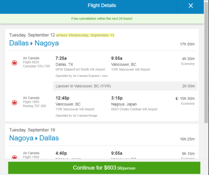Click 3:15p Nagoya arrival time

[117, 98]
